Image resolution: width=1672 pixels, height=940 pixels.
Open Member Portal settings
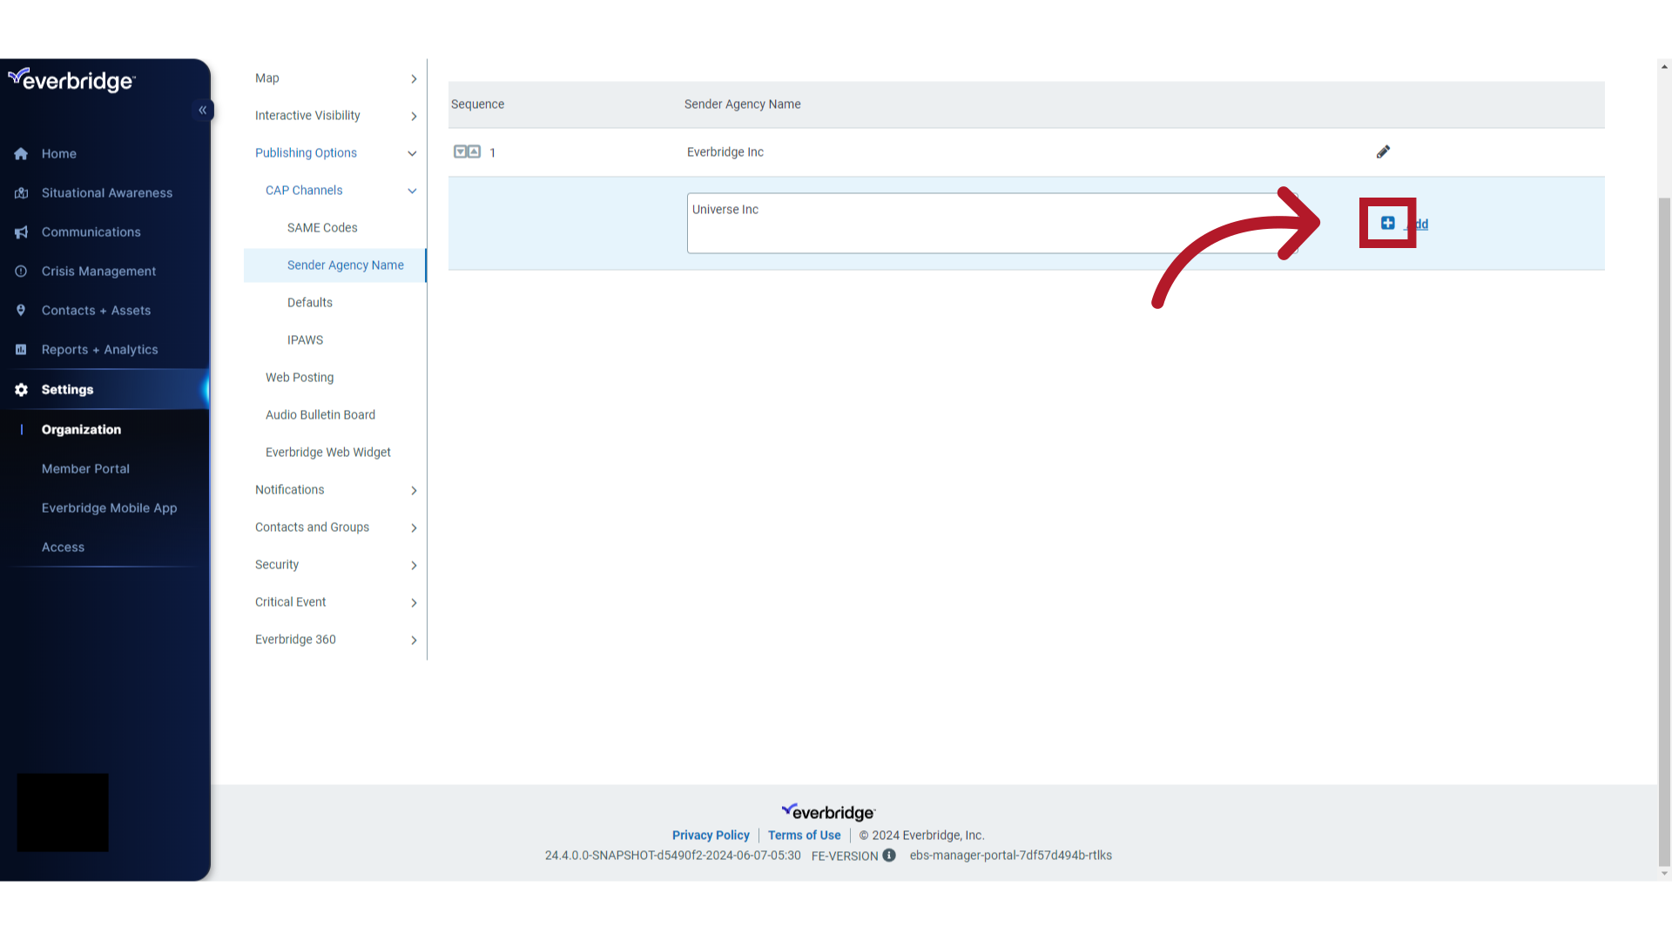(86, 469)
